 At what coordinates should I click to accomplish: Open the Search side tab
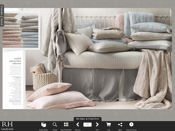pyautogui.click(x=2, y=22)
